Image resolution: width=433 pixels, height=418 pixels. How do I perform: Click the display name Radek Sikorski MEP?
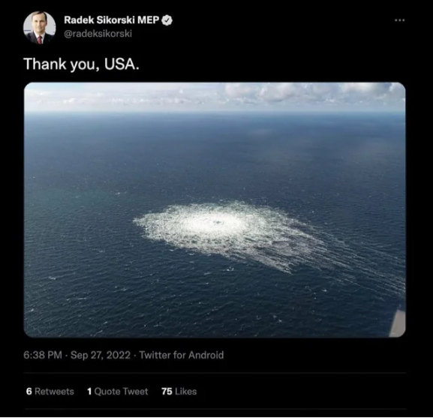(112, 20)
